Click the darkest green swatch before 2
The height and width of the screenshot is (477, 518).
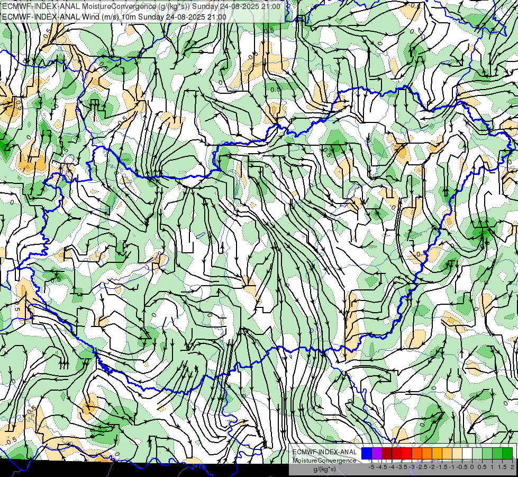pos(507,454)
